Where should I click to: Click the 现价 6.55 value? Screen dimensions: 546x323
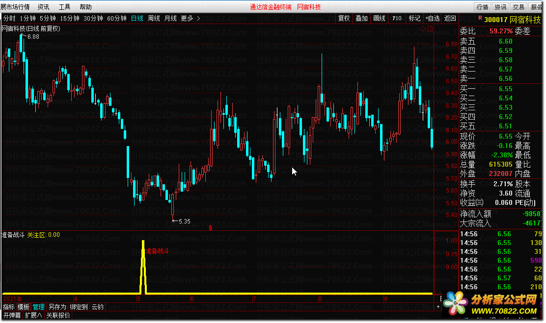point(506,137)
